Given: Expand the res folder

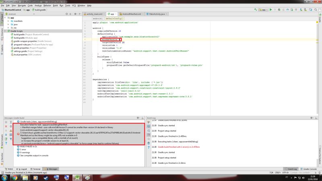Looking at the screenshot, I should click(x=8, y=28).
